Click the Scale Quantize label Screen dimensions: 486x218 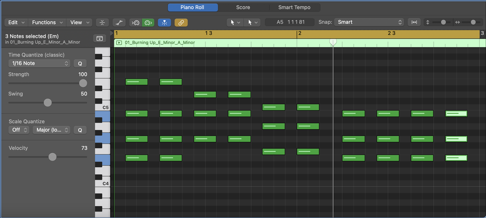(27, 122)
